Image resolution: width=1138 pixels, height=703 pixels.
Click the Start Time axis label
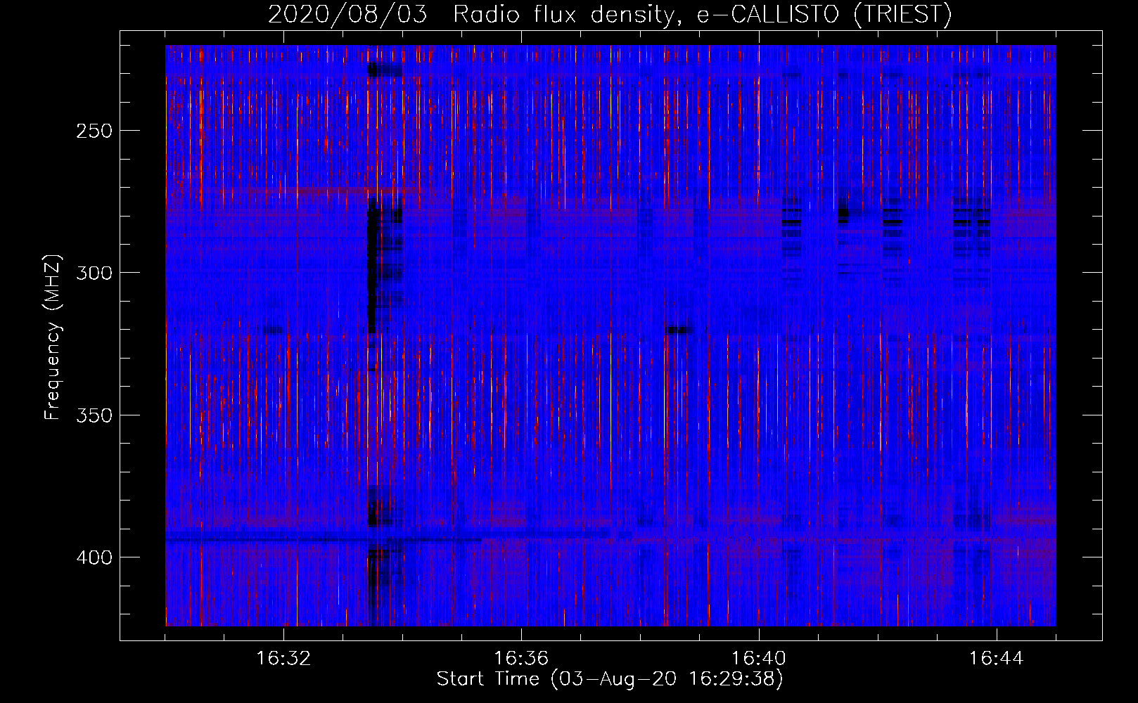pos(610,679)
